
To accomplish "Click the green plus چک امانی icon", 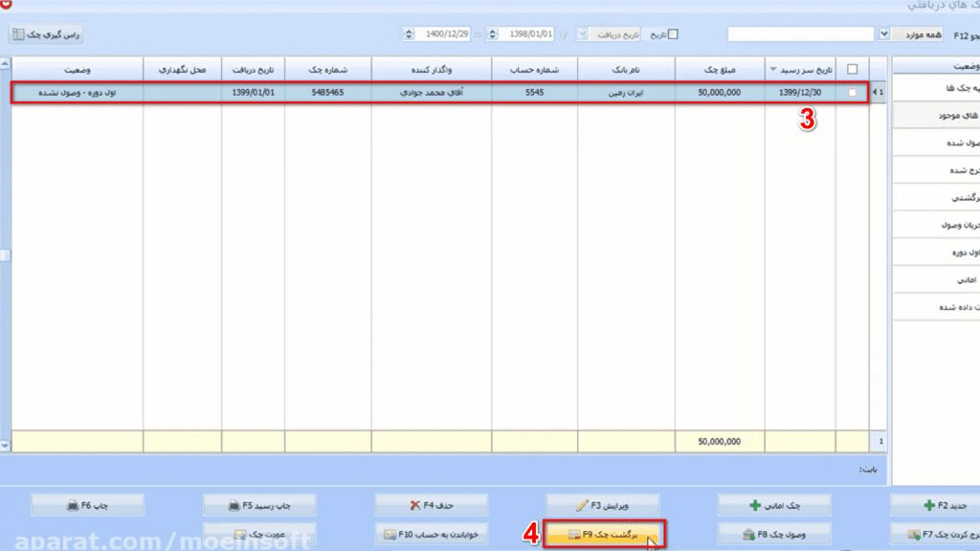I will click(x=755, y=505).
